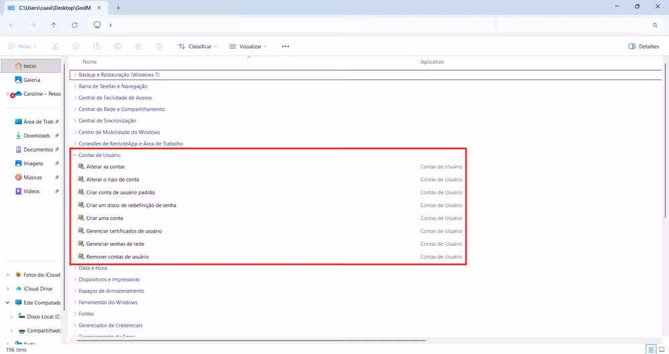The image size is (669, 354).
Task: Expand the Data e Hora group
Action: 75,268
